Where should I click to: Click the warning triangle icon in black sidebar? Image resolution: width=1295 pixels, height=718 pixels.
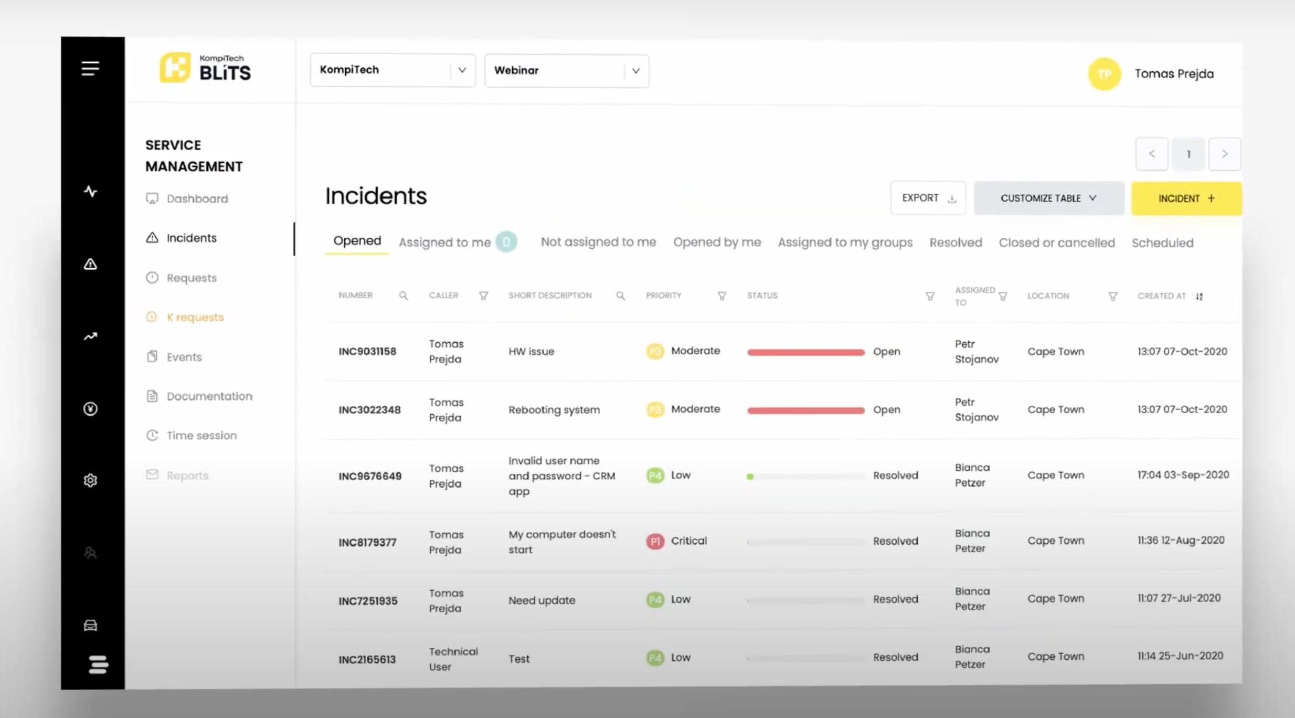90,264
